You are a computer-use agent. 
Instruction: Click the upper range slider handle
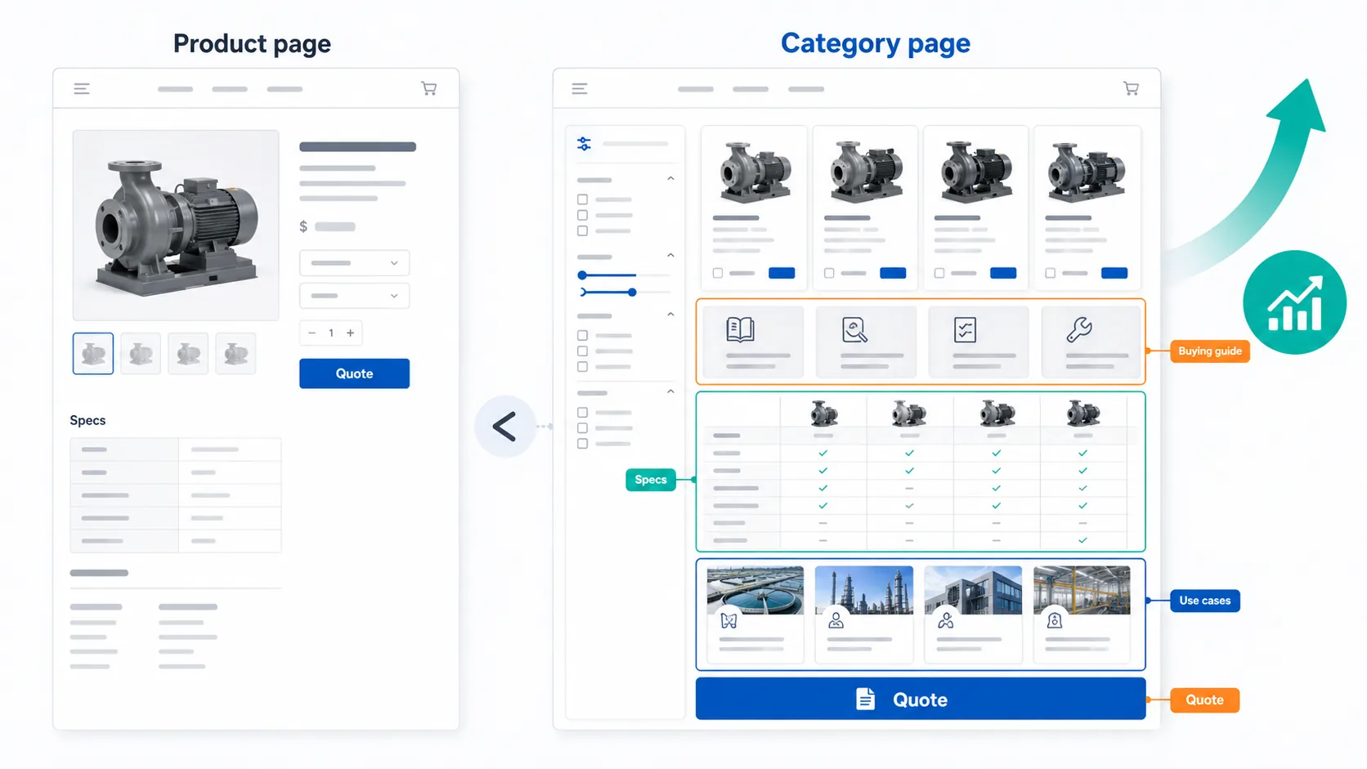coord(582,275)
